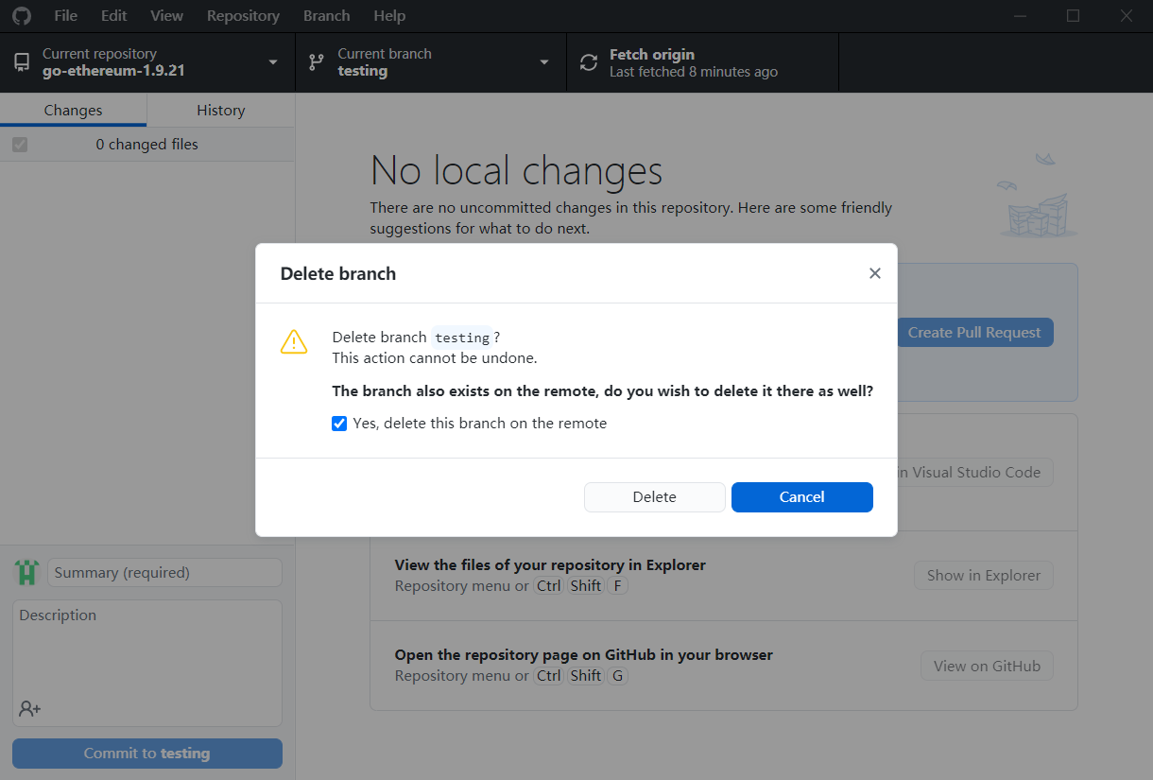Click the add co-authors icon in Description
This screenshot has width=1153, height=780.
29,708
